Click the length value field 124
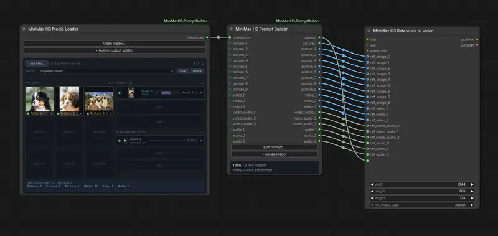Screen dimensions: 498x236 (x=462, y=198)
